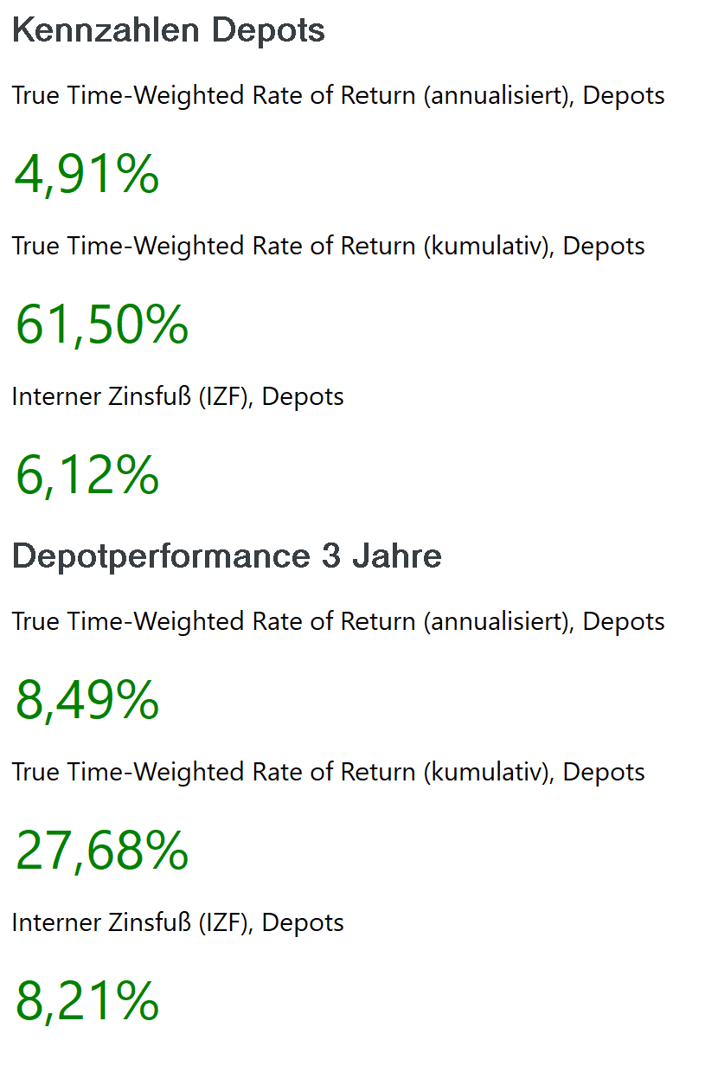The height and width of the screenshot is (1066, 718).
Task: Click the word "(kumulativ)" above 27,68%
Action: click(x=488, y=773)
